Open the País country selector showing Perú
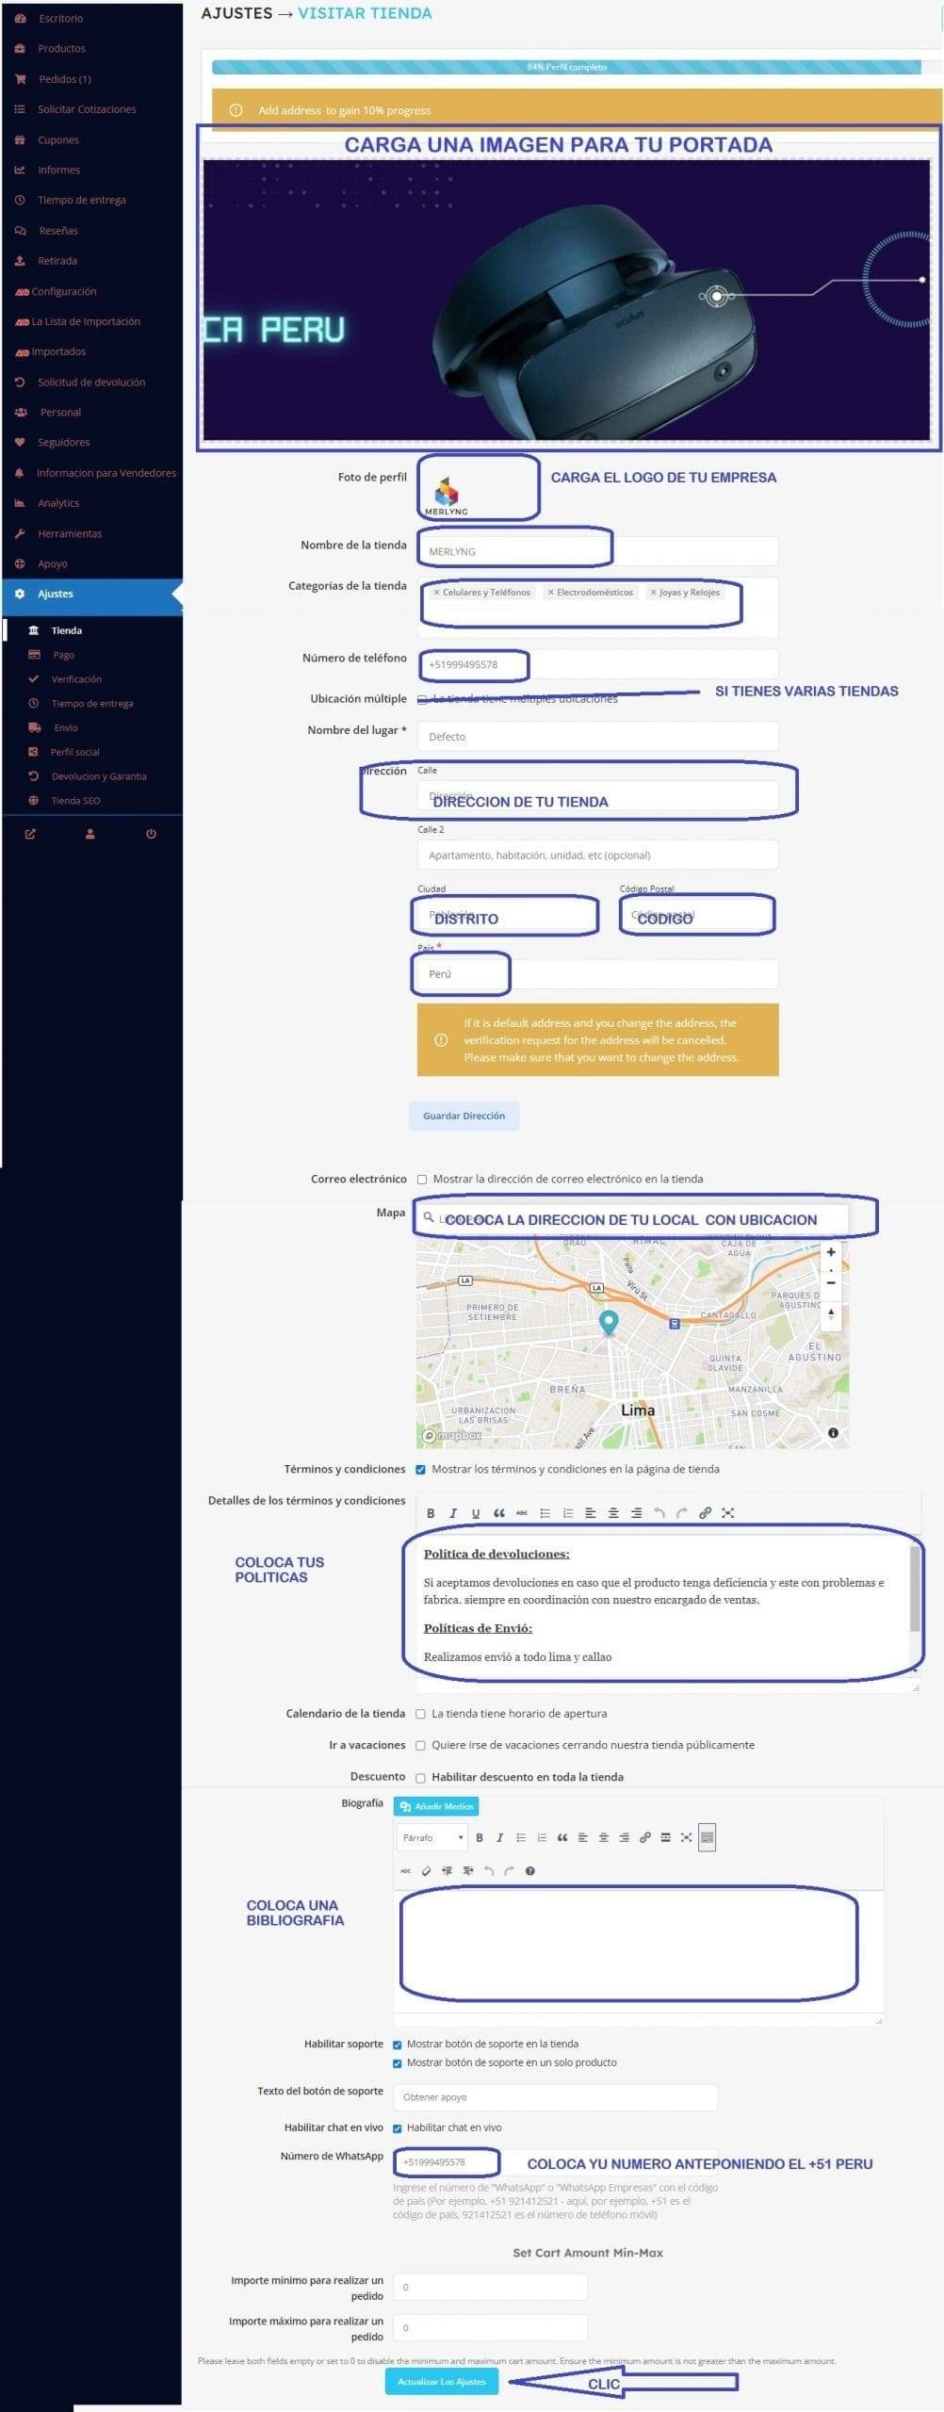944x2412 pixels. pos(597,974)
